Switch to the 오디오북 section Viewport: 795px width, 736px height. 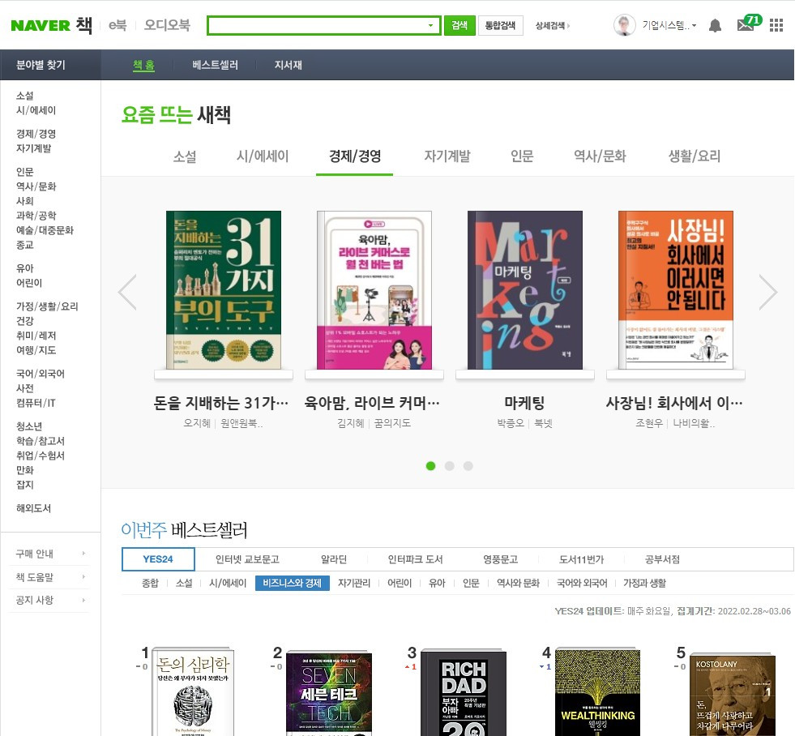click(167, 25)
